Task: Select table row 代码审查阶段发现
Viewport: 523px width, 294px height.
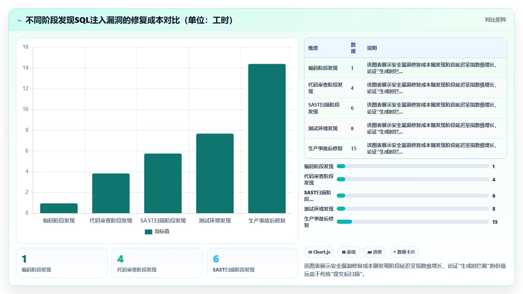Action: pos(405,88)
